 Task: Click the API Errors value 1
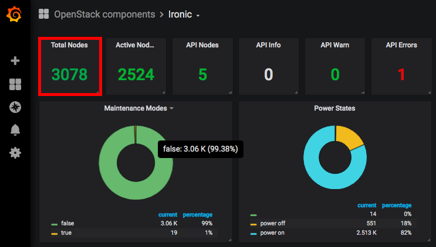pos(401,74)
